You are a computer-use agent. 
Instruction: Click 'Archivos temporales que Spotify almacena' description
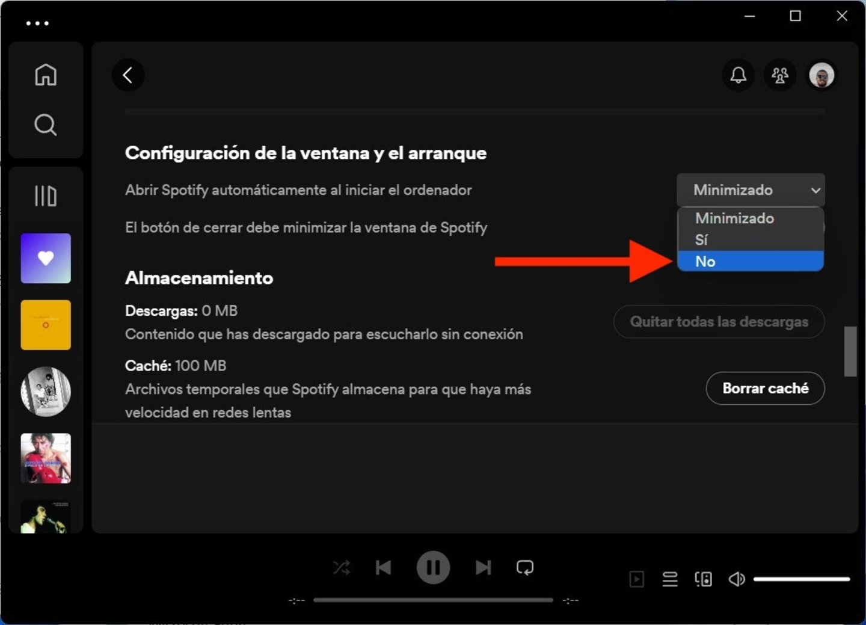(x=328, y=401)
